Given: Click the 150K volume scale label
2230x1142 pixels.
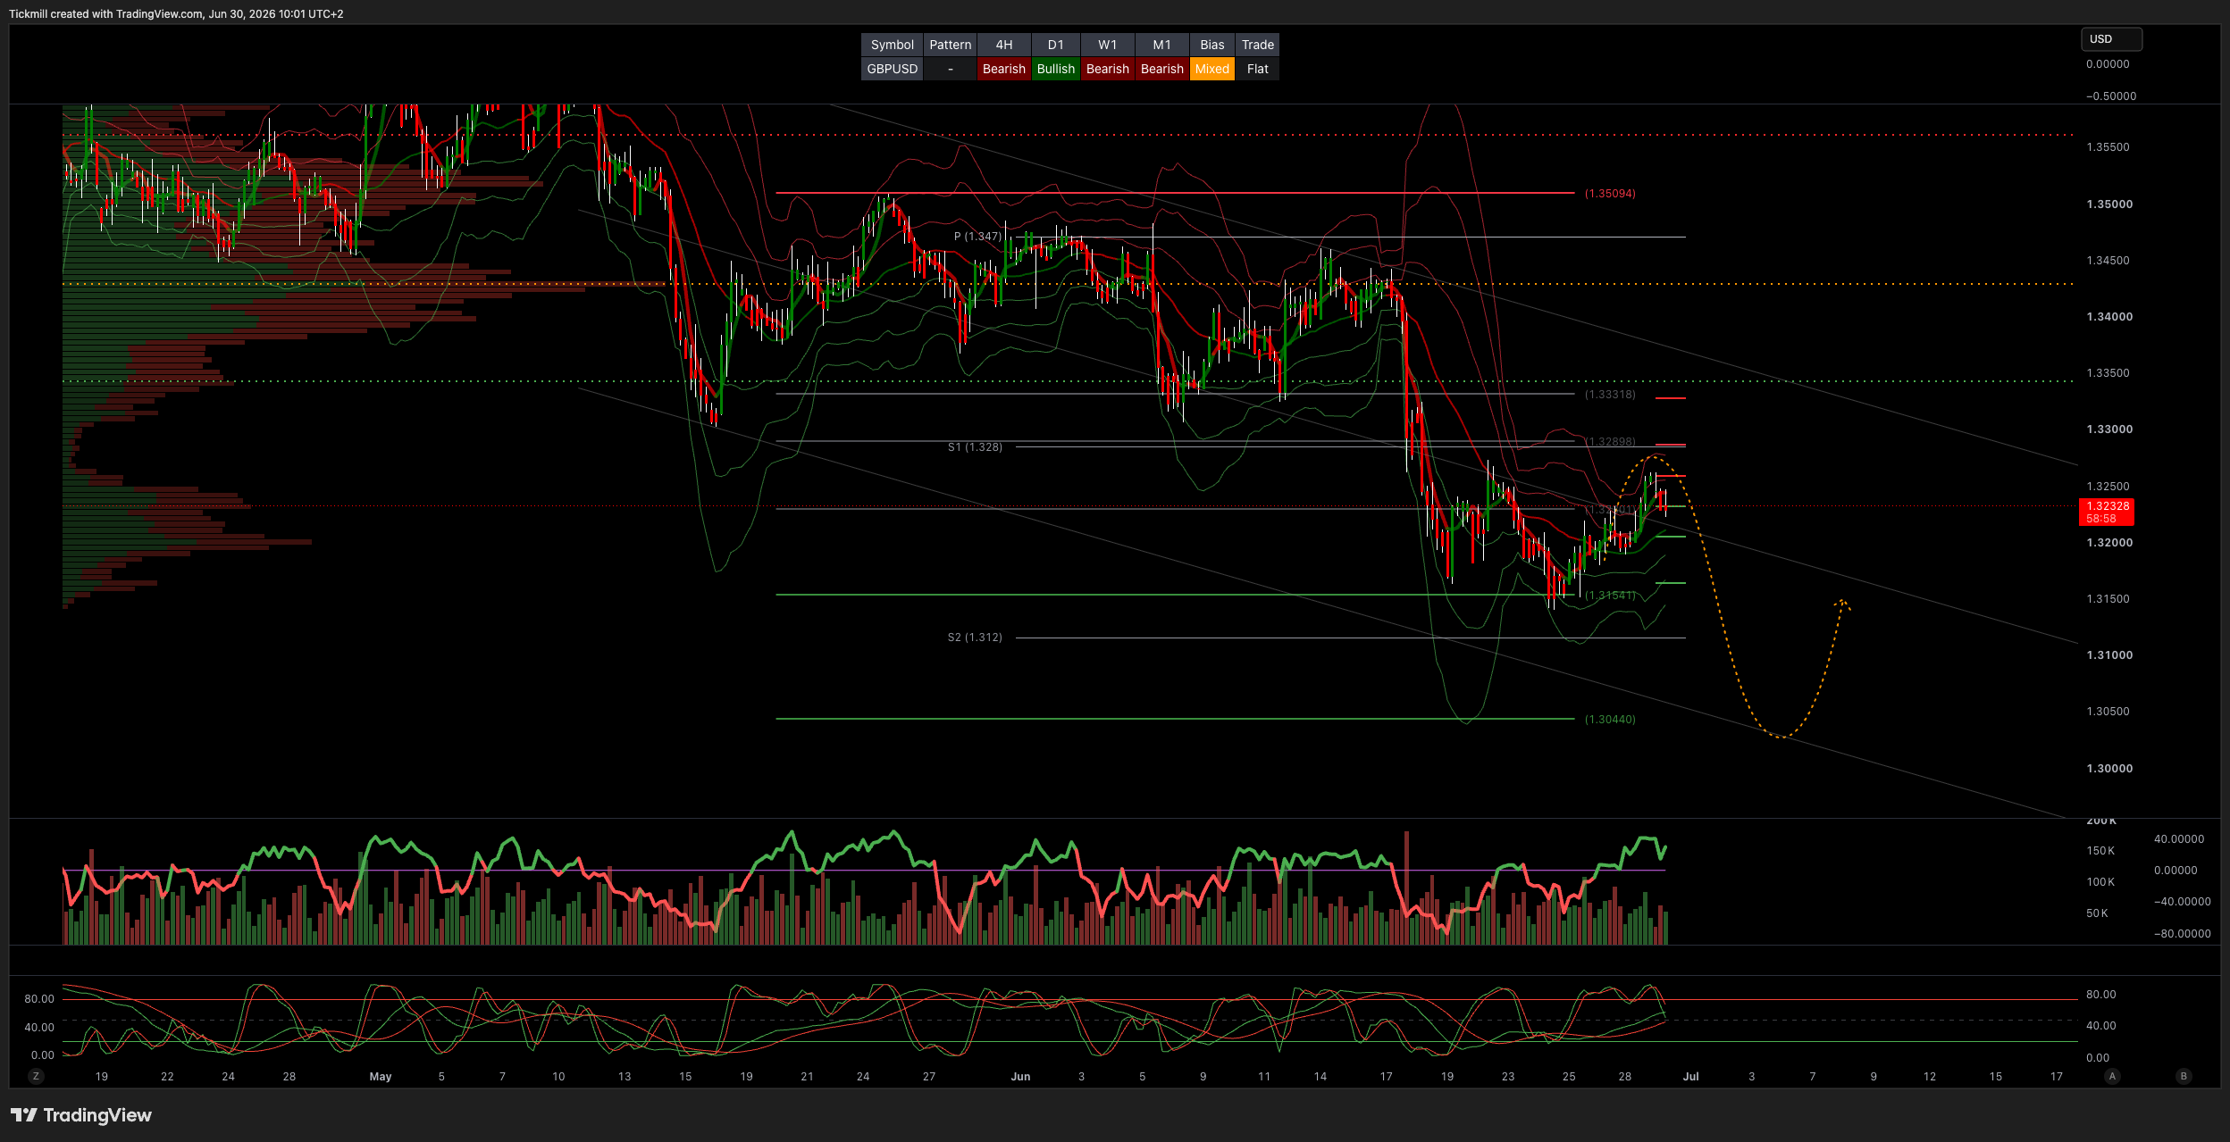Looking at the screenshot, I should click(2100, 851).
